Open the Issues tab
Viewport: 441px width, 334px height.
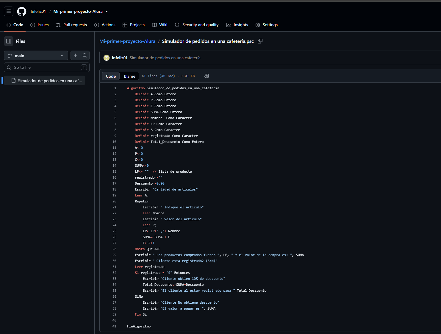pos(40,25)
